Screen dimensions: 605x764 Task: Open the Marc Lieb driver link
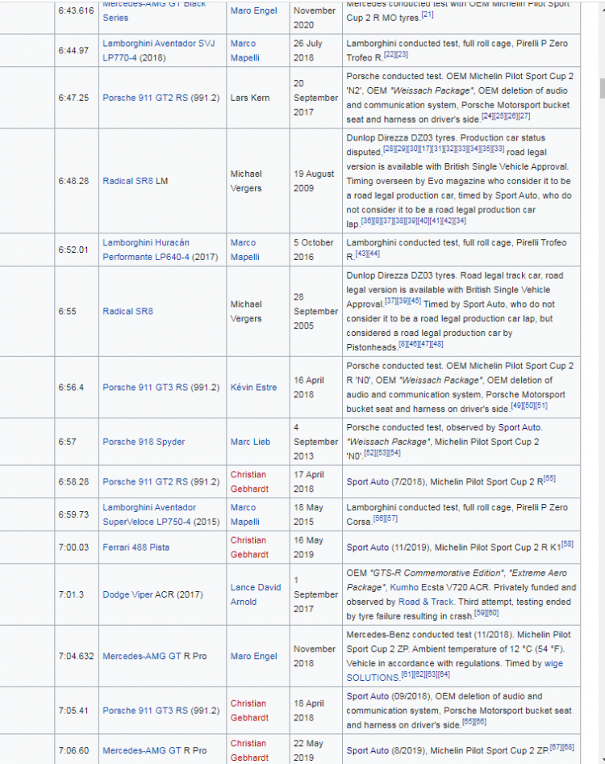coord(250,442)
